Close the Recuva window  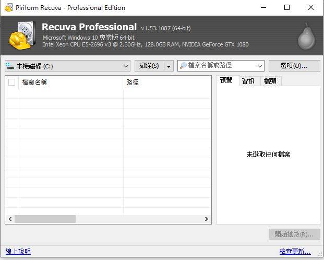coord(311,8)
